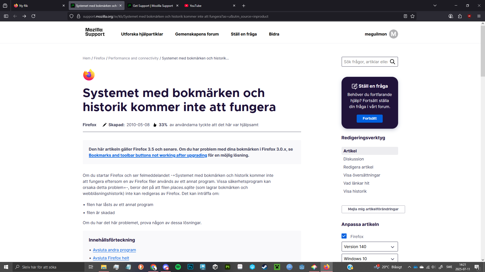This screenshot has width=485, height=272.
Task: Open Spotify from the taskbar
Action: pos(178,267)
